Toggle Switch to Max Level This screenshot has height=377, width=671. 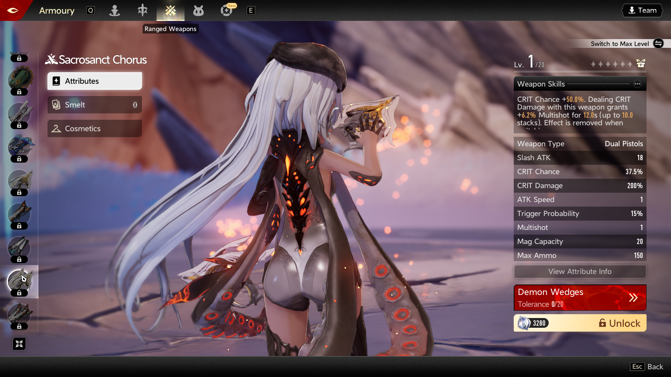click(x=658, y=44)
